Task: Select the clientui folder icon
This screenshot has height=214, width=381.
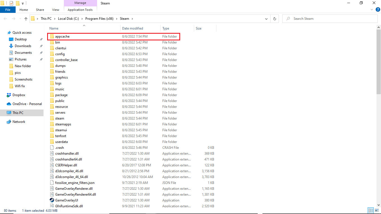Action: pos(52,48)
